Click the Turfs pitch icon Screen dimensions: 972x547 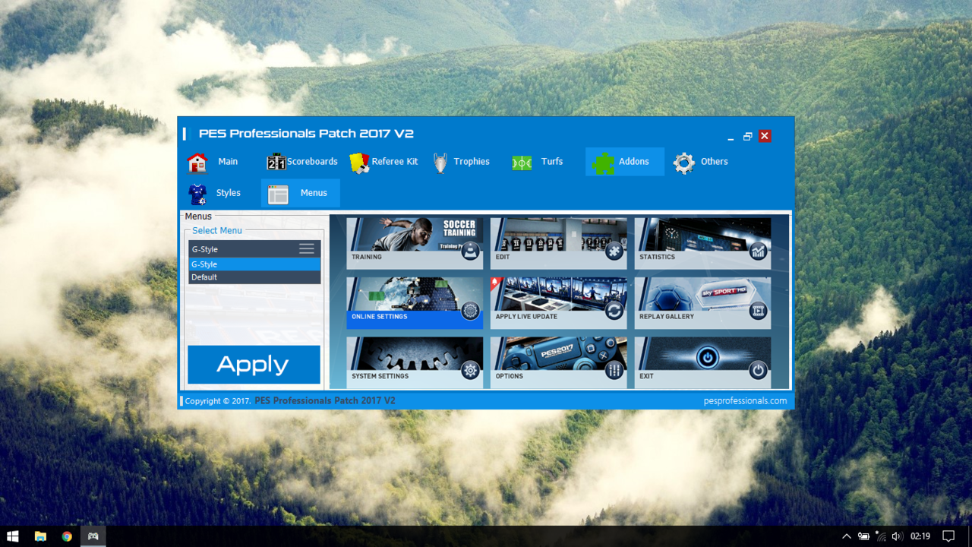522,163
